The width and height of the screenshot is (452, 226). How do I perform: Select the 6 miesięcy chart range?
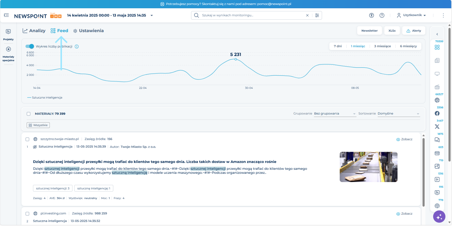tap(408, 46)
